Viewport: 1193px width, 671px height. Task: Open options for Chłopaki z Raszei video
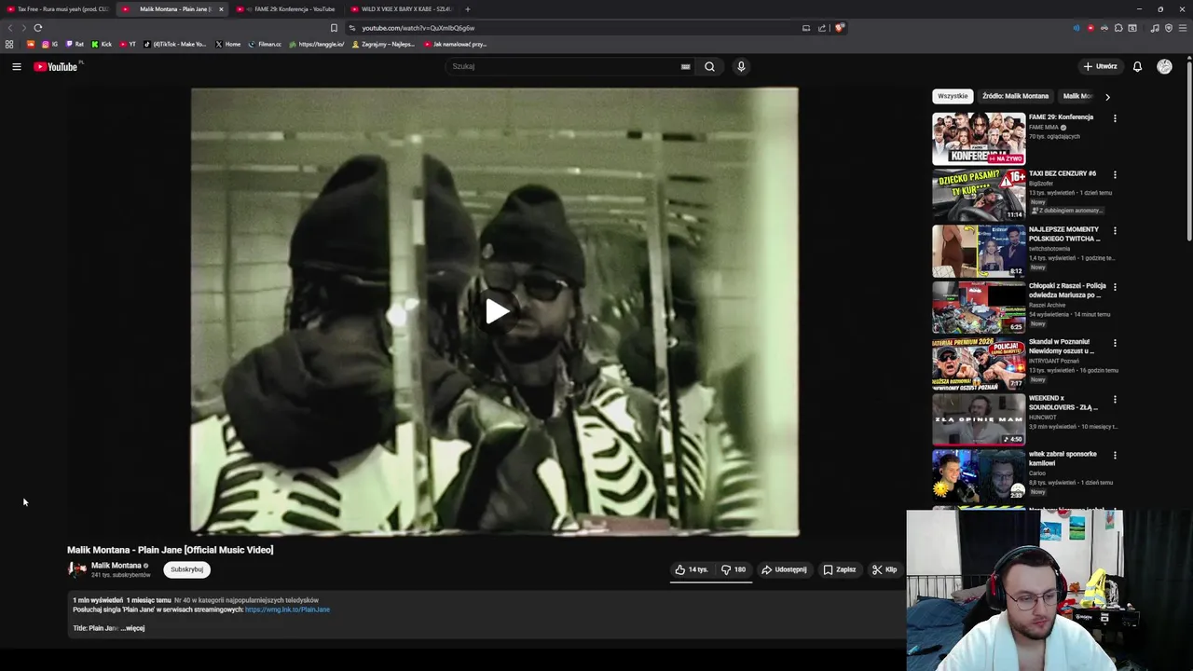coord(1115,287)
